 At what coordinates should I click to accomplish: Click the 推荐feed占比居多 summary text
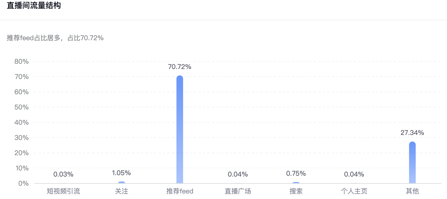click(34, 38)
